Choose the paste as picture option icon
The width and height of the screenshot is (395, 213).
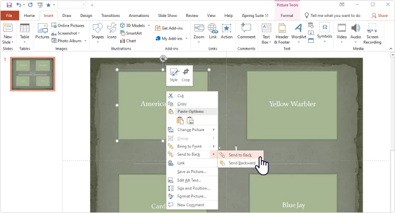[190, 121]
